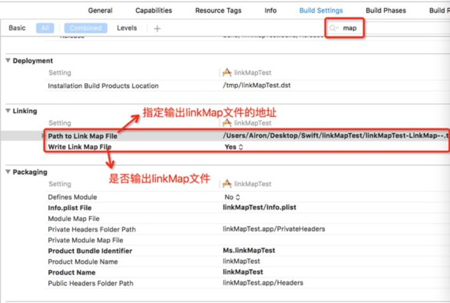Switch to the Capabilities tab
The image size is (450, 303).
(153, 11)
